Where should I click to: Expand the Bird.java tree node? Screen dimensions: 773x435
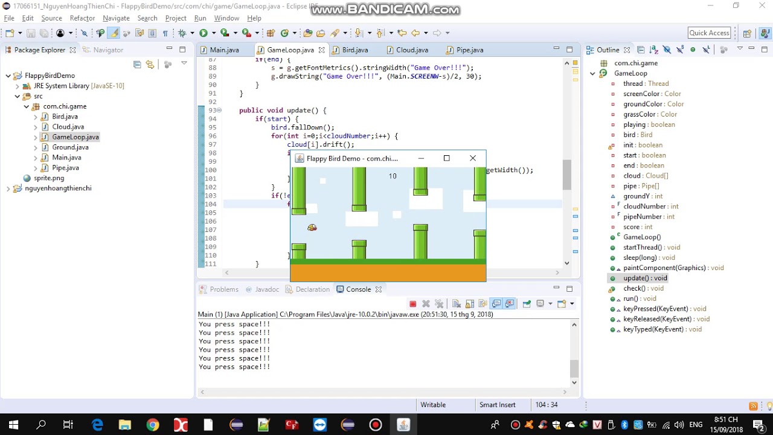[36, 117]
